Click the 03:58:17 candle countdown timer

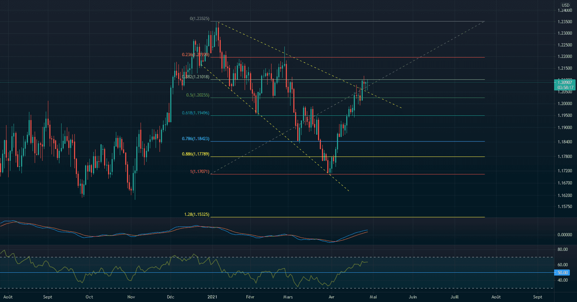click(x=565, y=88)
